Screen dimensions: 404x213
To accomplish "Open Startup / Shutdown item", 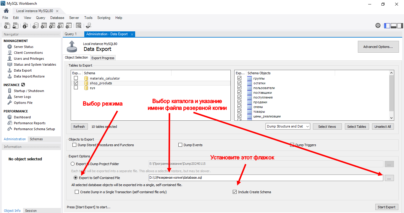I will (29, 91).
